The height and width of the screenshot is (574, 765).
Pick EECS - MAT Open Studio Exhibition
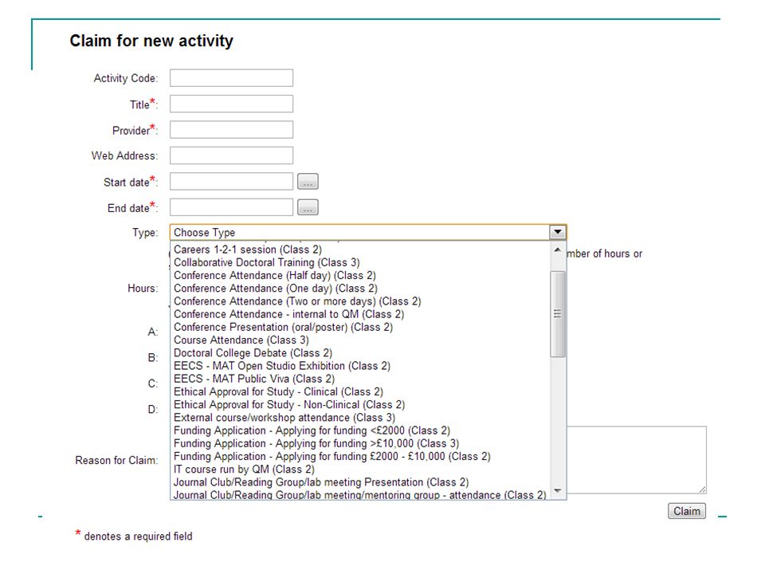(360, 366)
